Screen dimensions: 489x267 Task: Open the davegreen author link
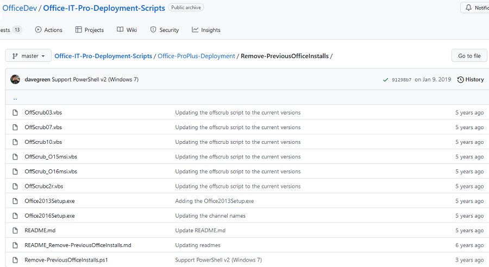pos(37,79)
